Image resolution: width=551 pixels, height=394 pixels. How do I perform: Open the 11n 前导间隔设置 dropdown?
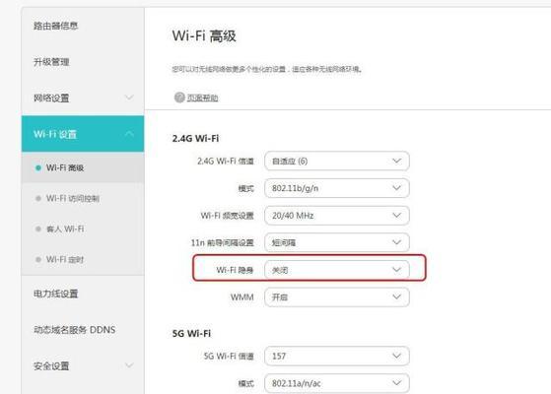[x=337, y=242]
